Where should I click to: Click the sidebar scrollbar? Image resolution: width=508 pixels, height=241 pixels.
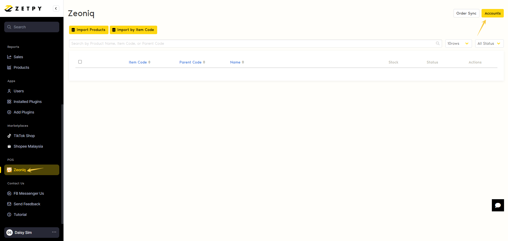coord(62,164)
